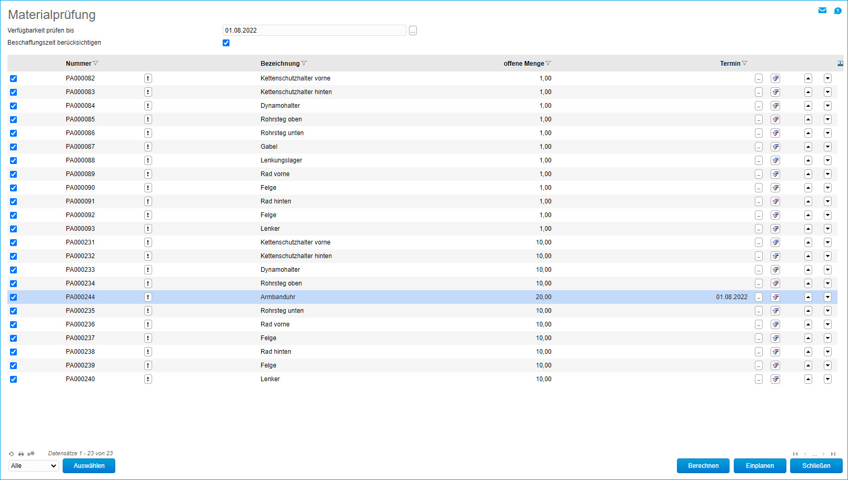Open Termin picker for PA000083
848x480 pixels.
759,92
